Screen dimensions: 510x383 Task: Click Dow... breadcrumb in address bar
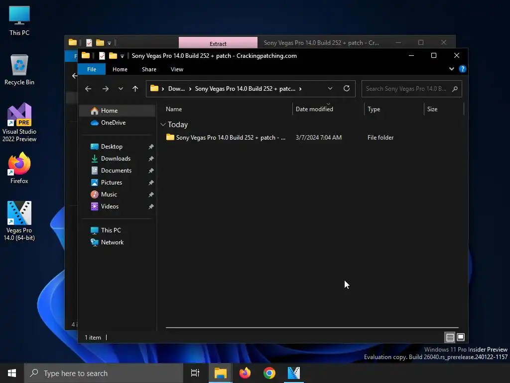point(176,89)
